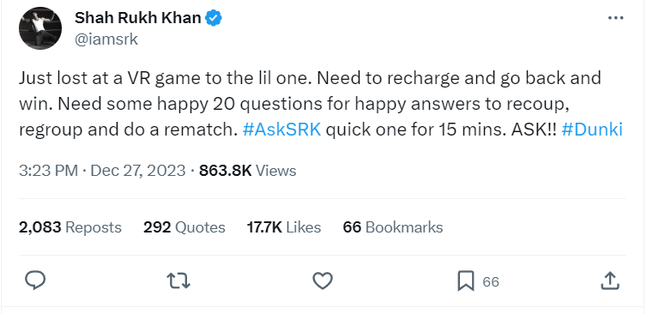Click the Dec 27, 2023 date
The width and height of the screenshot is (647, 314).
pyautogui.click(x=138, y=171)
